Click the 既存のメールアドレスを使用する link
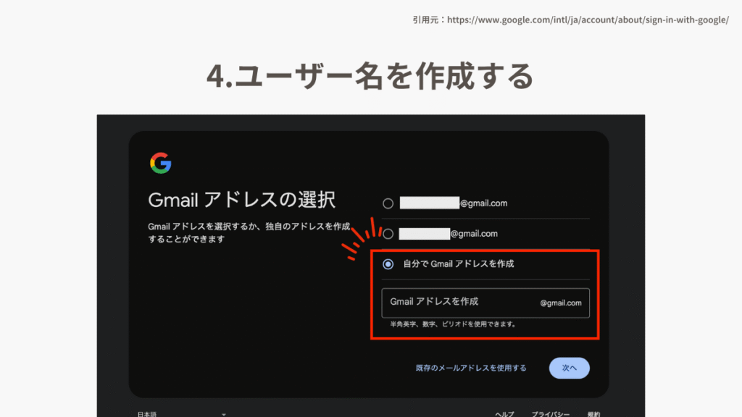Viewport: 742px width, 417px height. pos(471,368)
